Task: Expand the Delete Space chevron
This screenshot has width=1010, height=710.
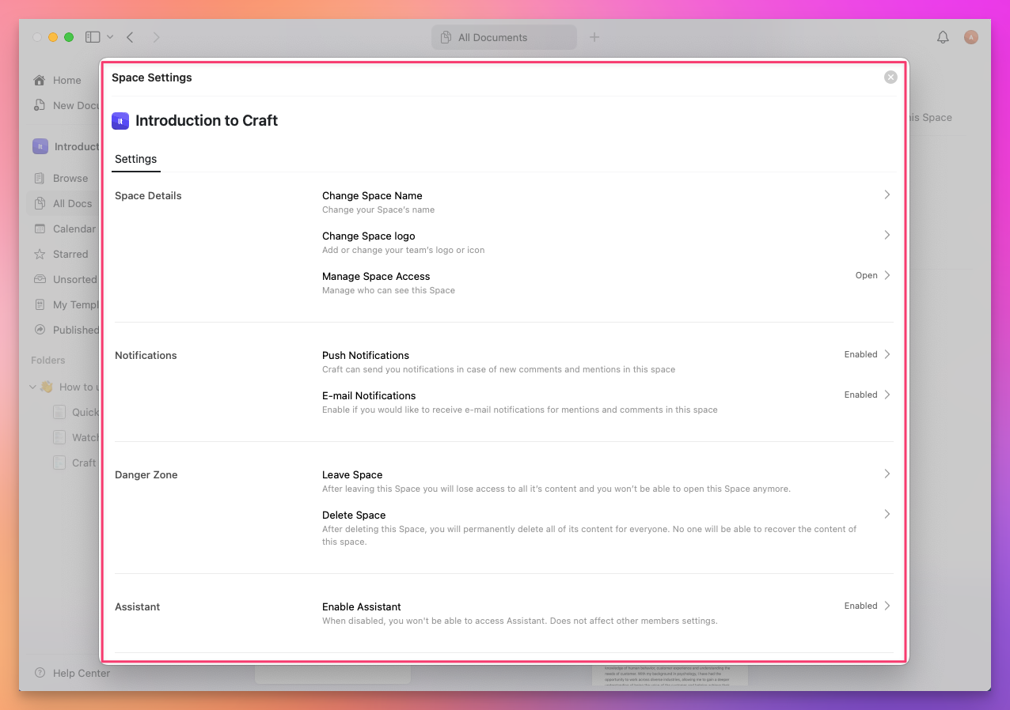Action: pyautogui.click(x=887, y=514)
